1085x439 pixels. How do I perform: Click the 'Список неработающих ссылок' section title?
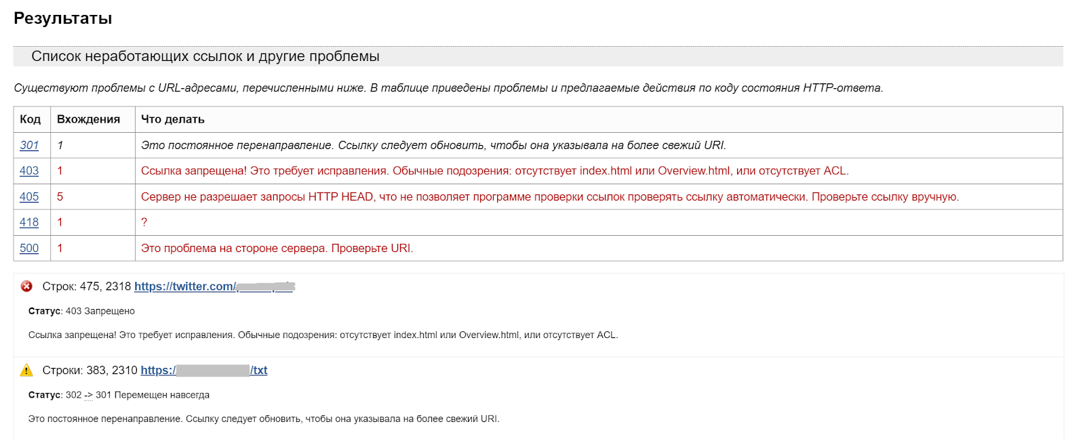205,56
